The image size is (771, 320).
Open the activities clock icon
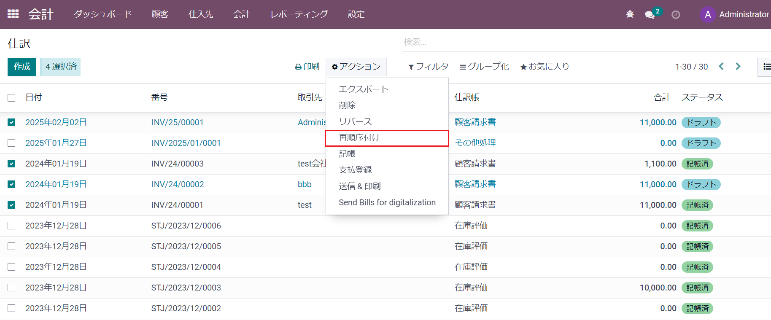point(676,15)
